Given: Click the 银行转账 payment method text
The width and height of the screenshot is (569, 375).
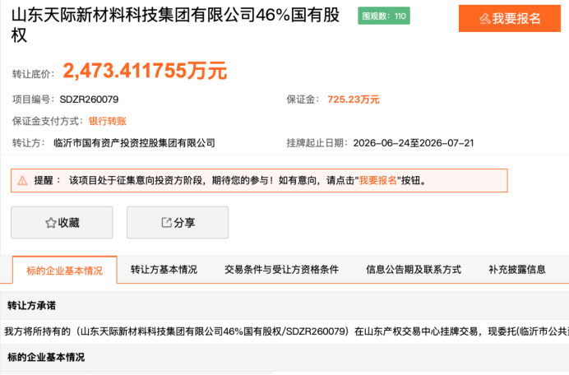Looking at the screenshot, I should 108,121.
